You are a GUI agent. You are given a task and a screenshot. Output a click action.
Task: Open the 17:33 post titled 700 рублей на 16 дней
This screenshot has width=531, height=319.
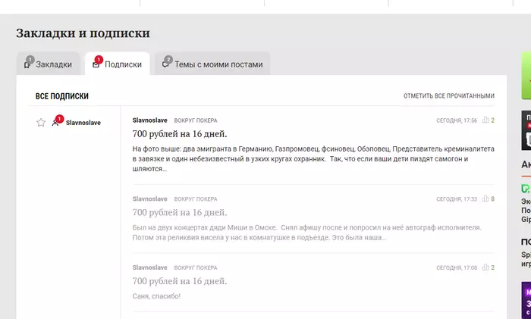tap(180, 212)
